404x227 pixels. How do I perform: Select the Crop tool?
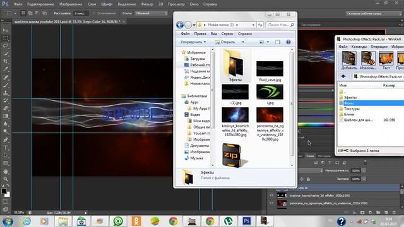(6, 61)
